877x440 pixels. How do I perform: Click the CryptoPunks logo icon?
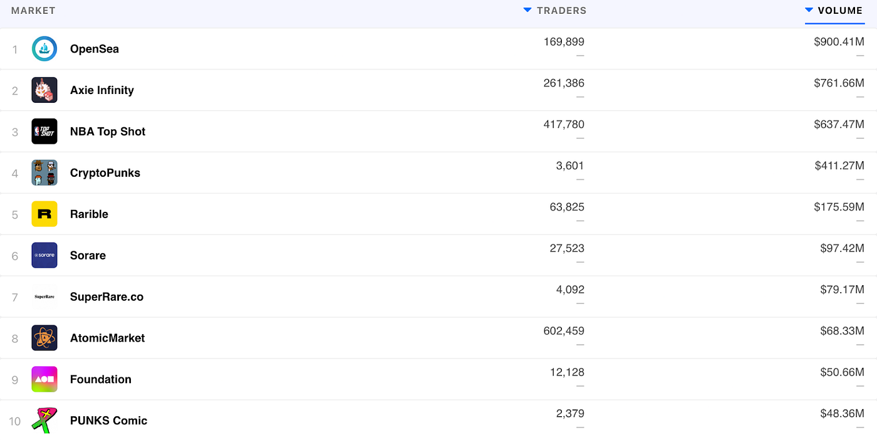coord(44,173)
